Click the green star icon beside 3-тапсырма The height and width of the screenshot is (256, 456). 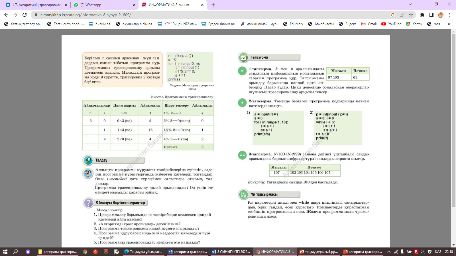(x=242, y=155)
